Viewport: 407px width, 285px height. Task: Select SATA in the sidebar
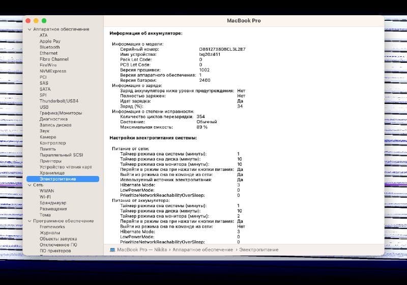click(x=45, y=89)
